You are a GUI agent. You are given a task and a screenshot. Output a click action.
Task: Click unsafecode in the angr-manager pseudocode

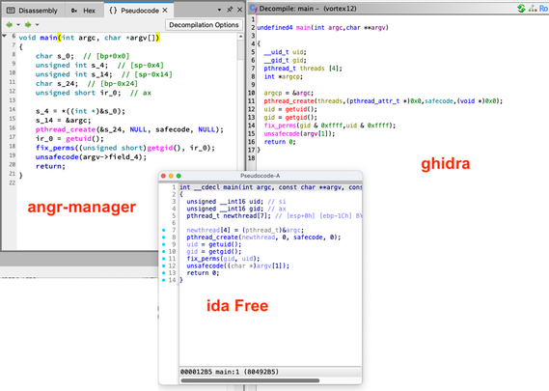tap(58, 157)
